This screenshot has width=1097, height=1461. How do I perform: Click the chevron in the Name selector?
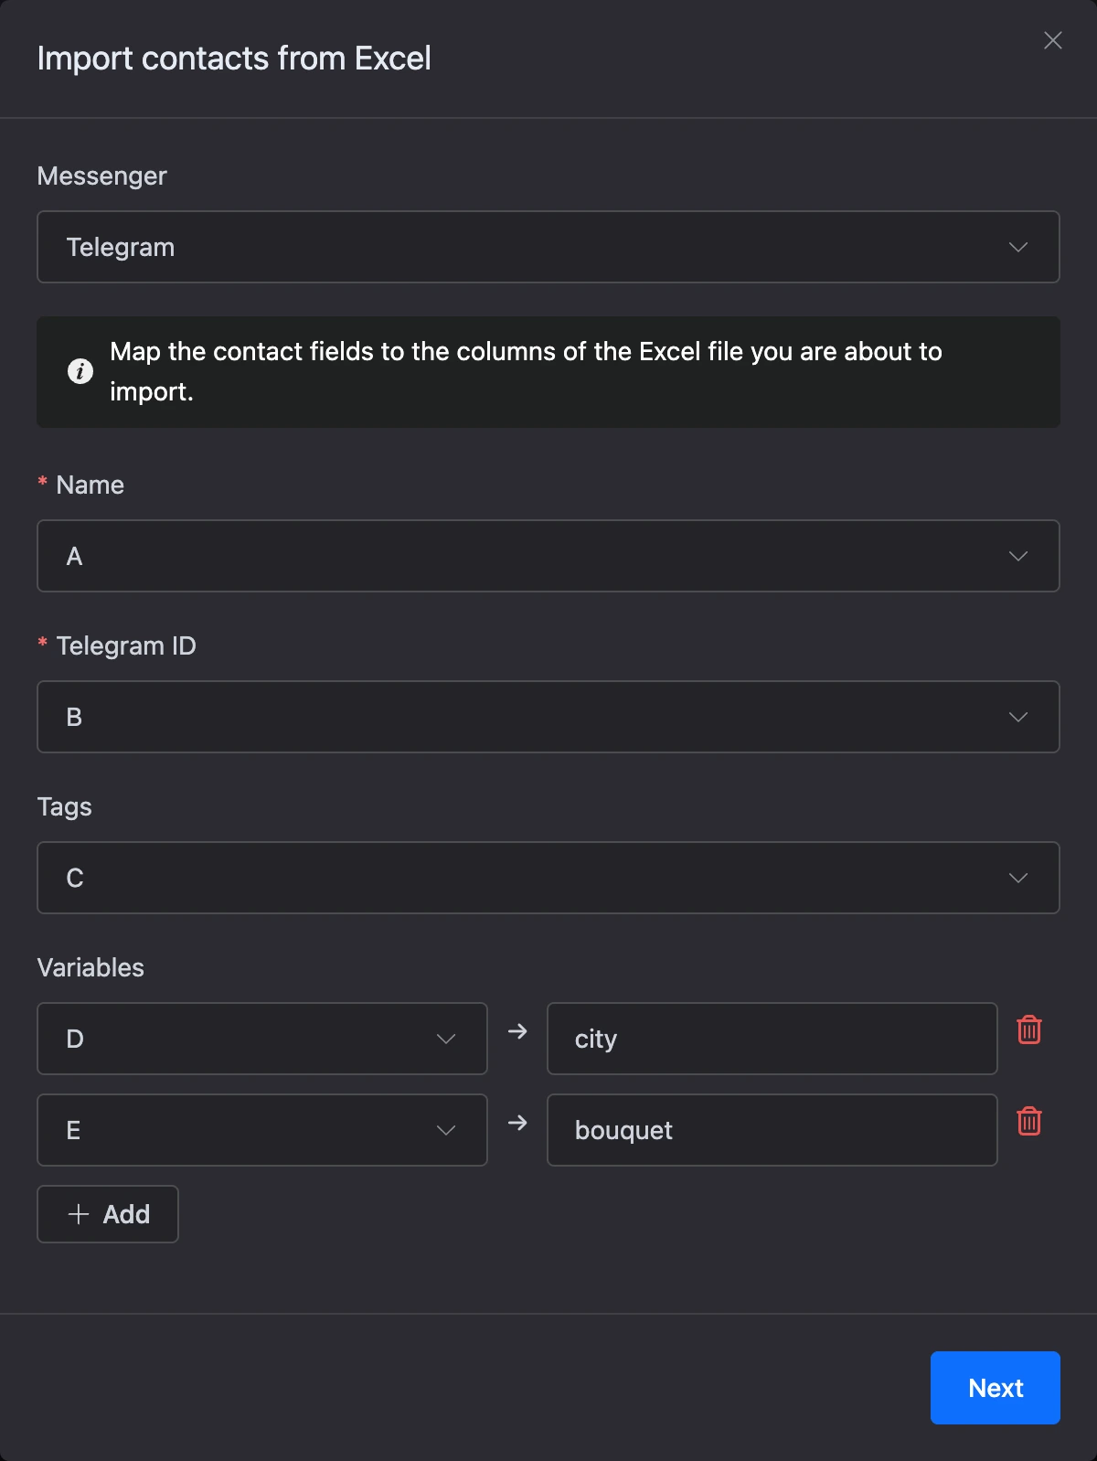[1018, 556]
